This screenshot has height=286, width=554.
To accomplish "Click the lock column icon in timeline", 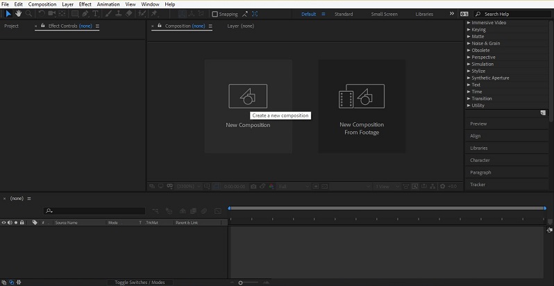I will [22, 223].
